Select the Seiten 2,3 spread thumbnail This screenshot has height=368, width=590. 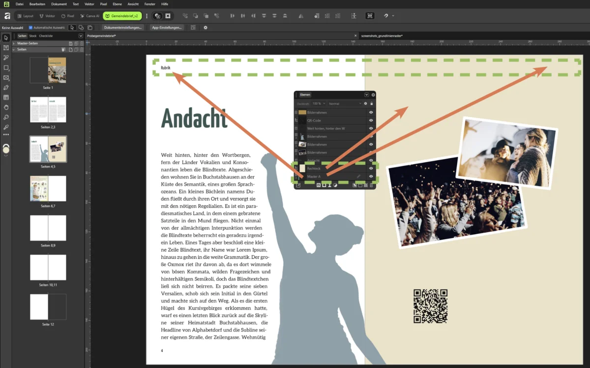[x=48, y=110]
